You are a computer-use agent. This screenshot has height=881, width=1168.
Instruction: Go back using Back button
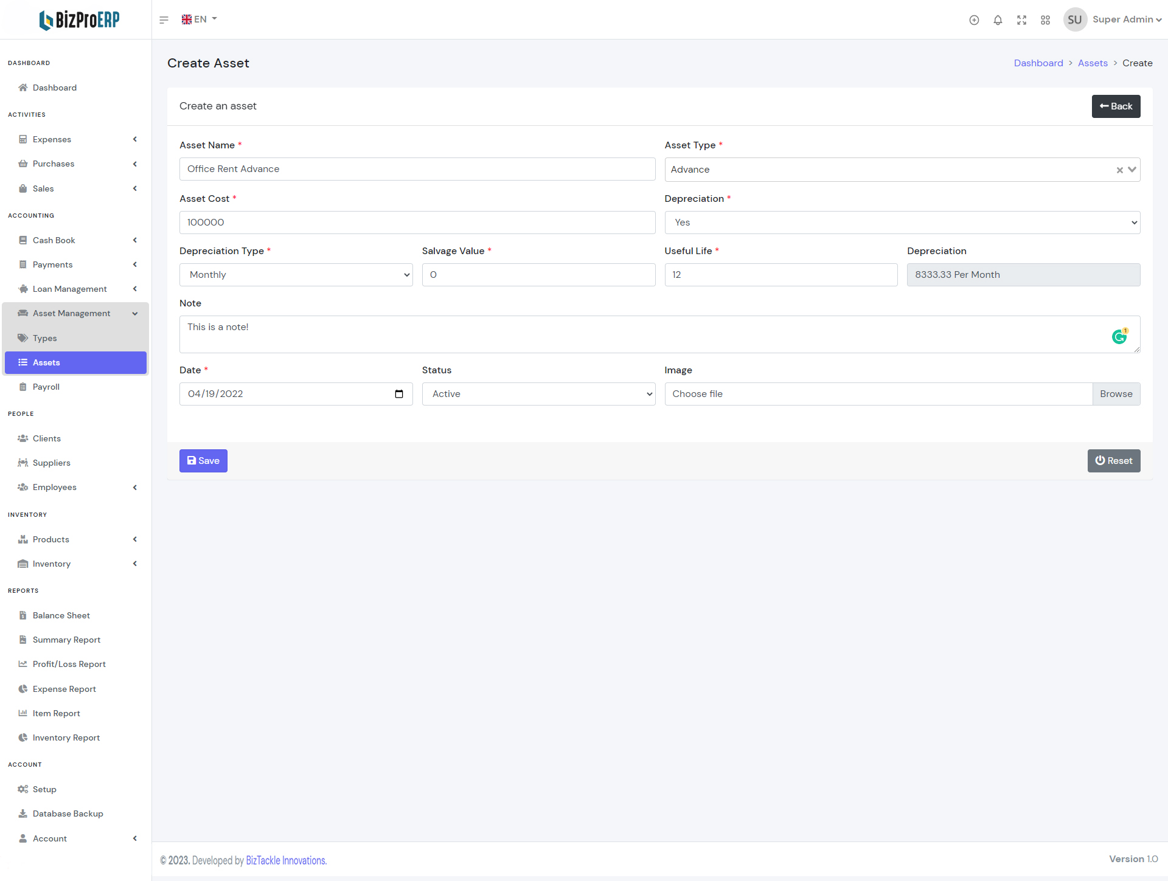[x=1116, y=106]
